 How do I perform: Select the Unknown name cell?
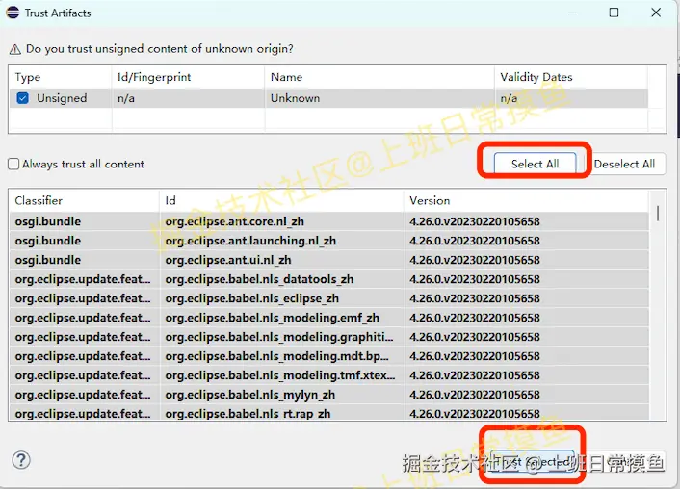pyautogui.click(x=379, y=98)
